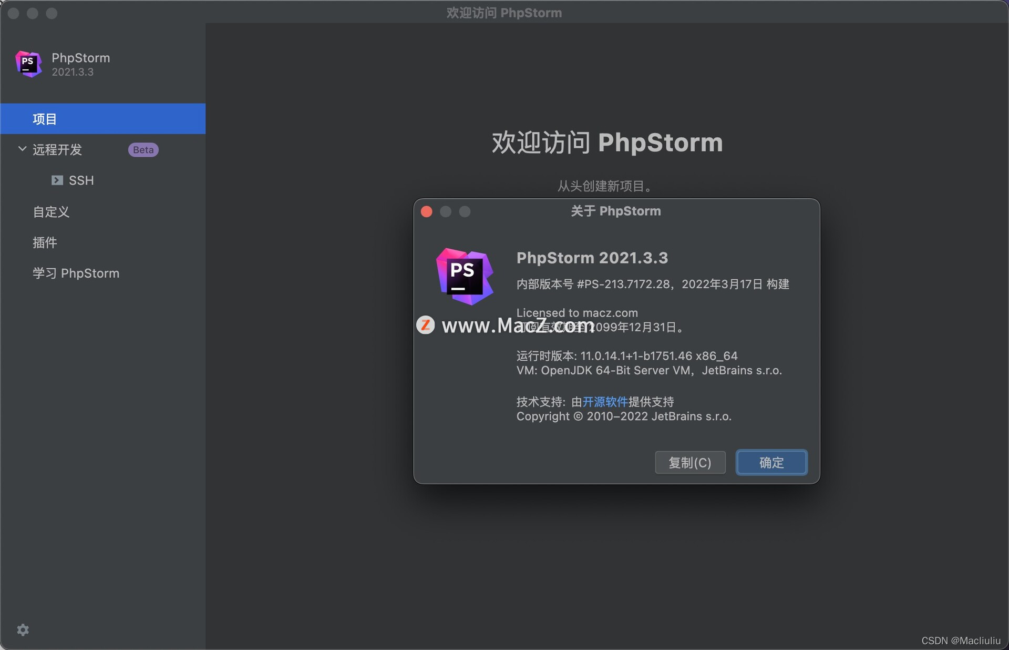Select SSH under remote development

tap(81, 180)
